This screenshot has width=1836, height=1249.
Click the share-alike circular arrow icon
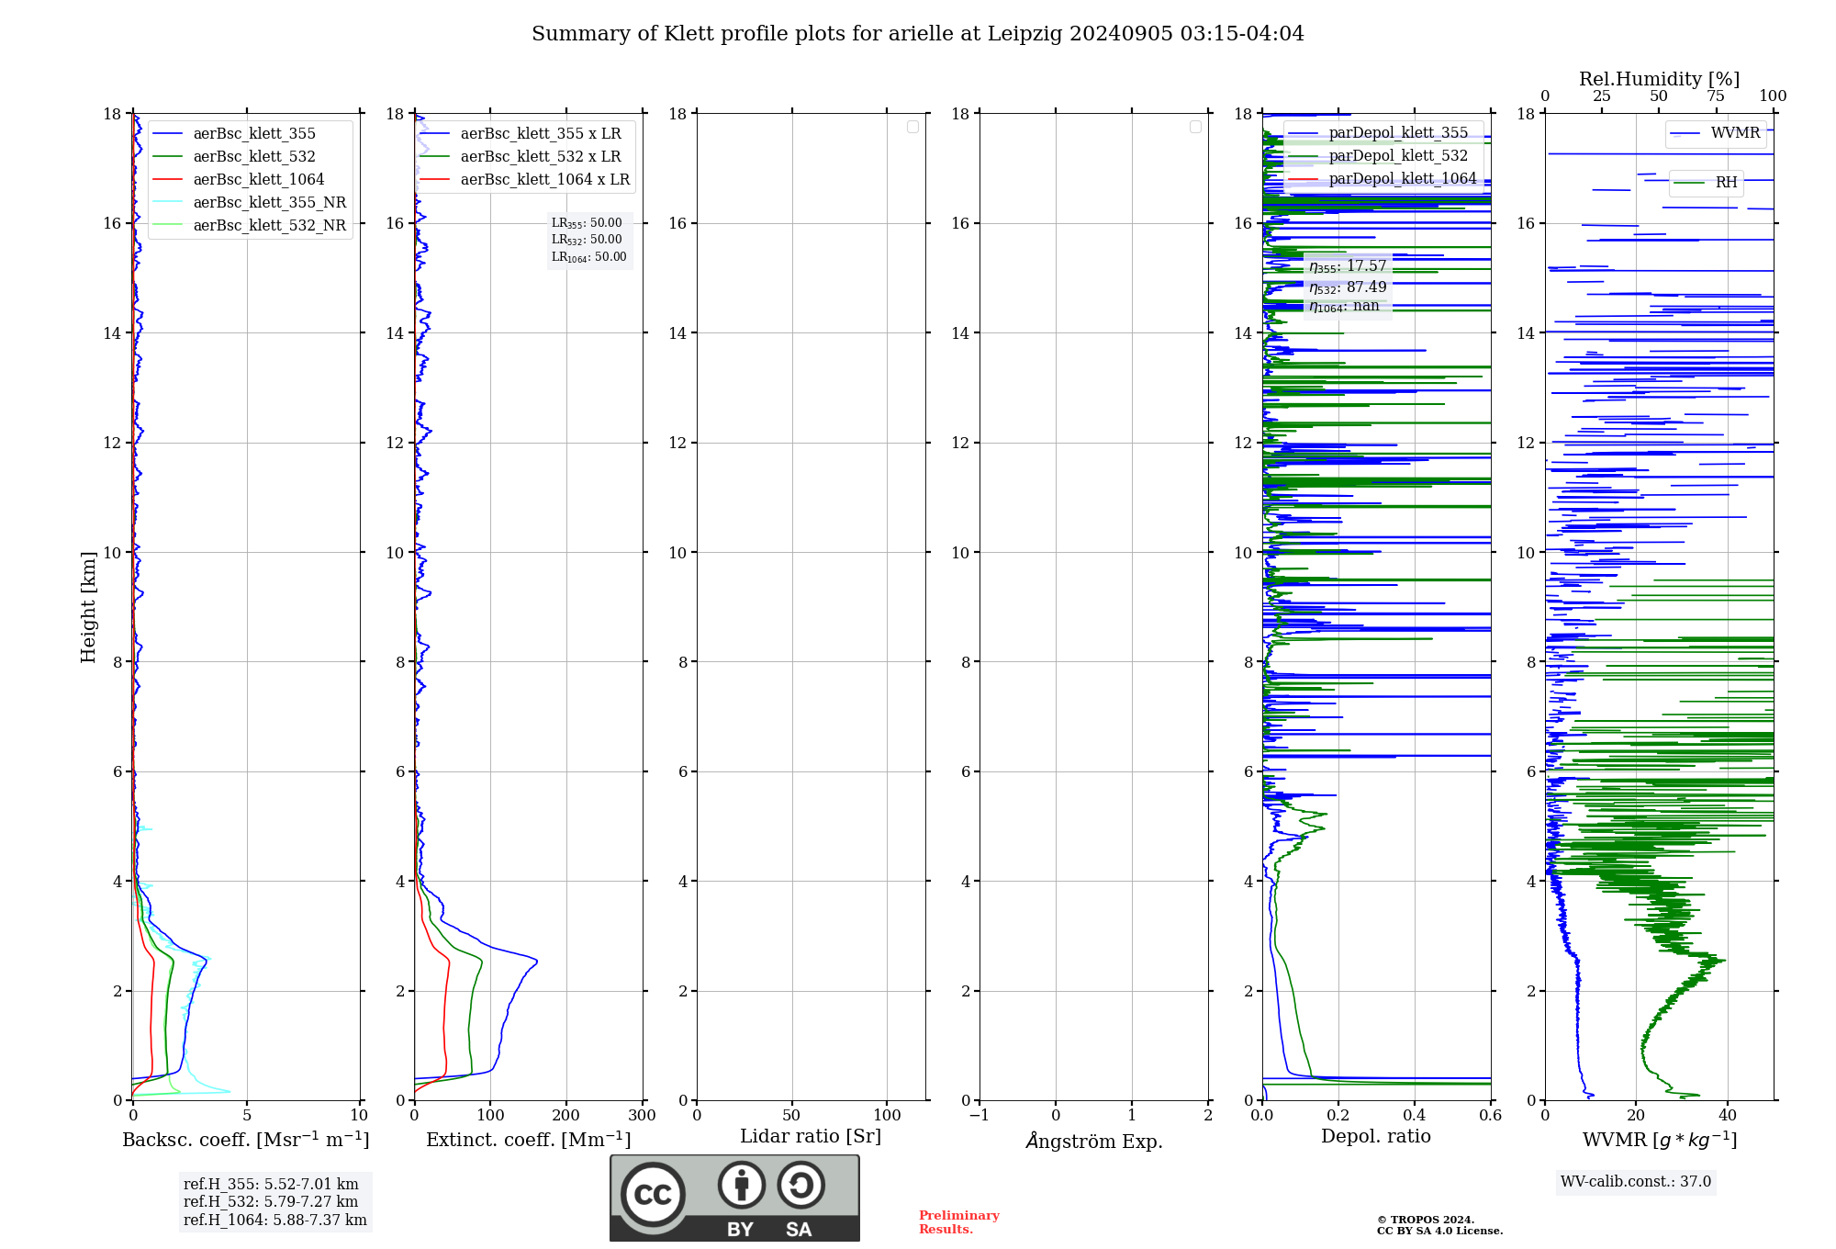tap(800, 1185)
